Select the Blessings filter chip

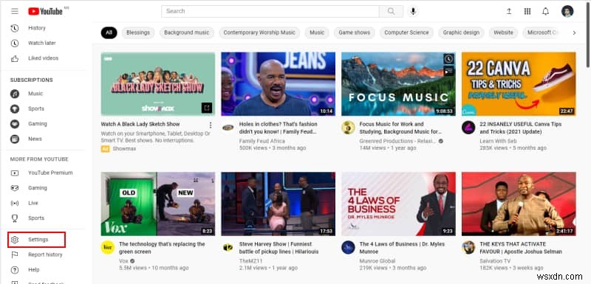[x=138, y=32]
